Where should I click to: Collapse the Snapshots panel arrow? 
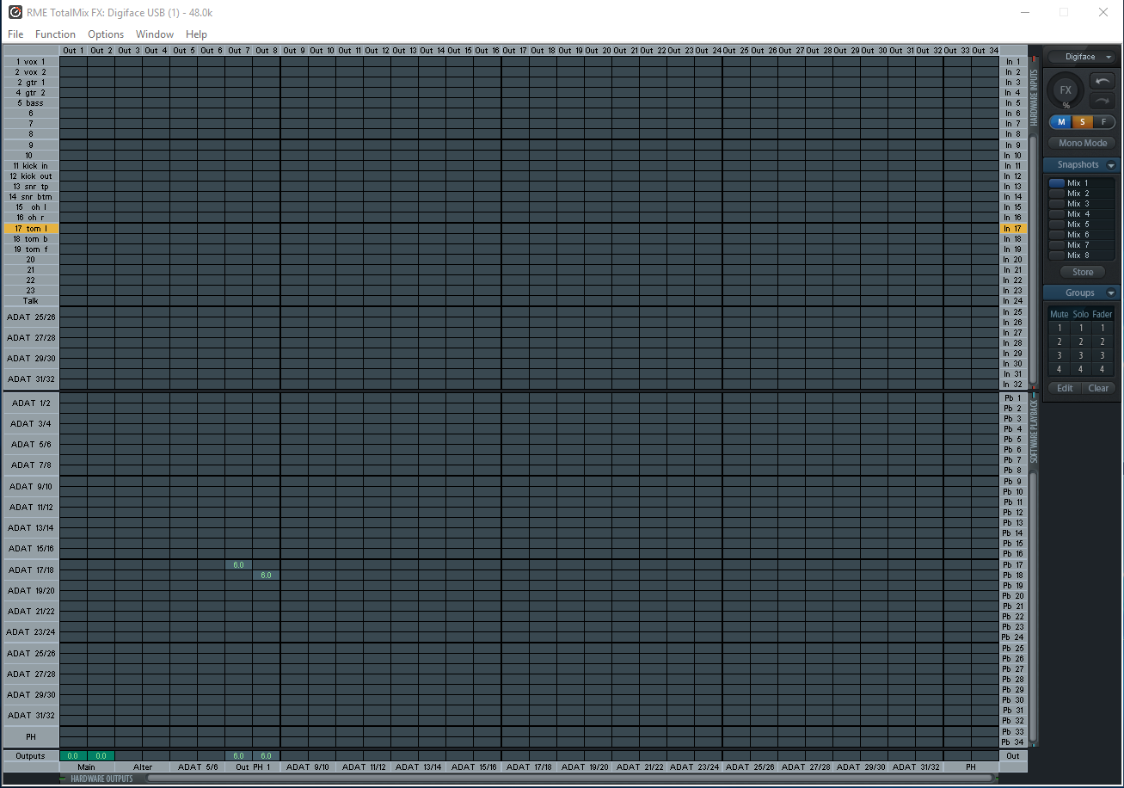tap(1110, 165)
